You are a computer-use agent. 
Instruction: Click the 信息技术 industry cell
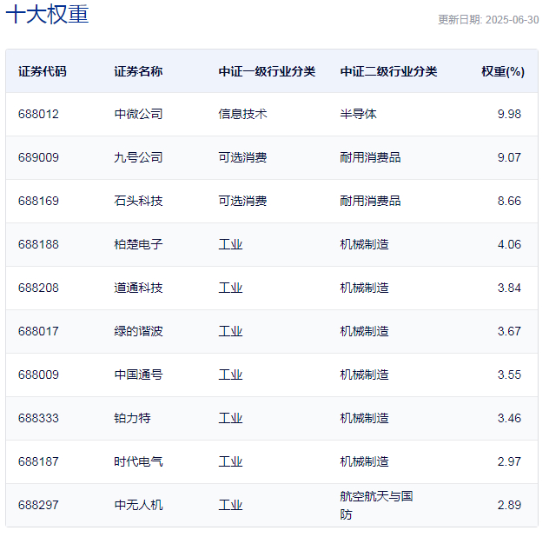tap(242, 114)
